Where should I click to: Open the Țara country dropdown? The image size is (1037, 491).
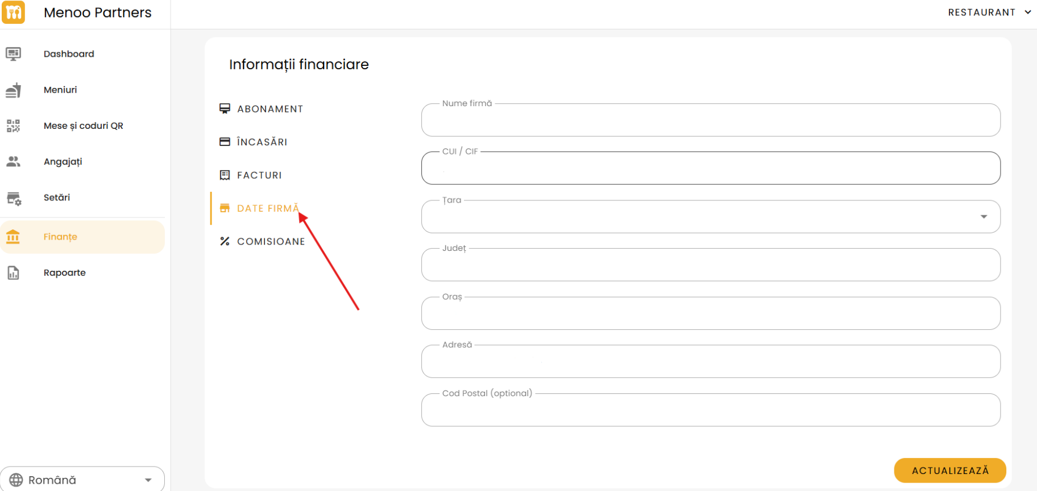710,217
